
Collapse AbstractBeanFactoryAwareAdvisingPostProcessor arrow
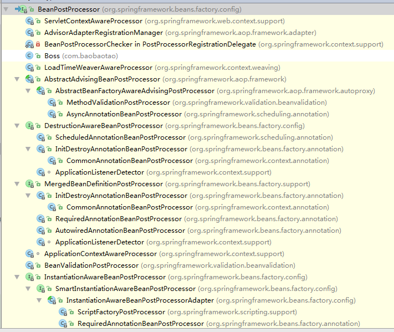(x=28, y=91)
